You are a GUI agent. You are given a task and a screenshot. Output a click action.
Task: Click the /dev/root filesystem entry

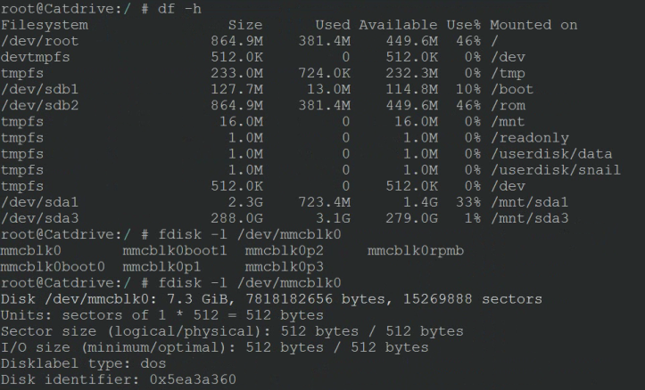click(39, 41)
